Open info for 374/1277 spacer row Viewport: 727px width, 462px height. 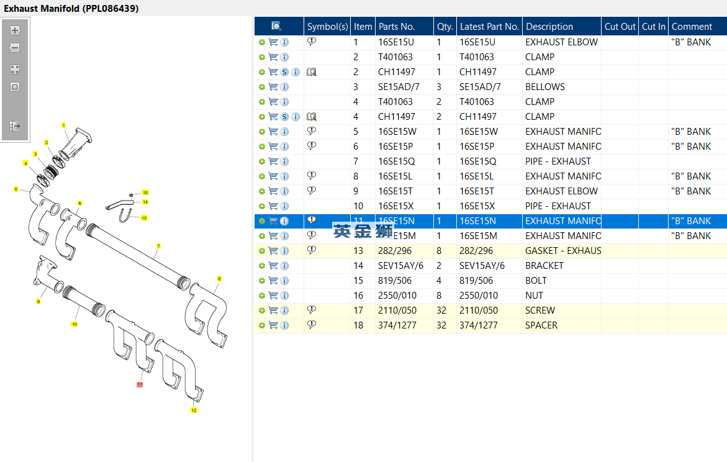pos(285,325)
